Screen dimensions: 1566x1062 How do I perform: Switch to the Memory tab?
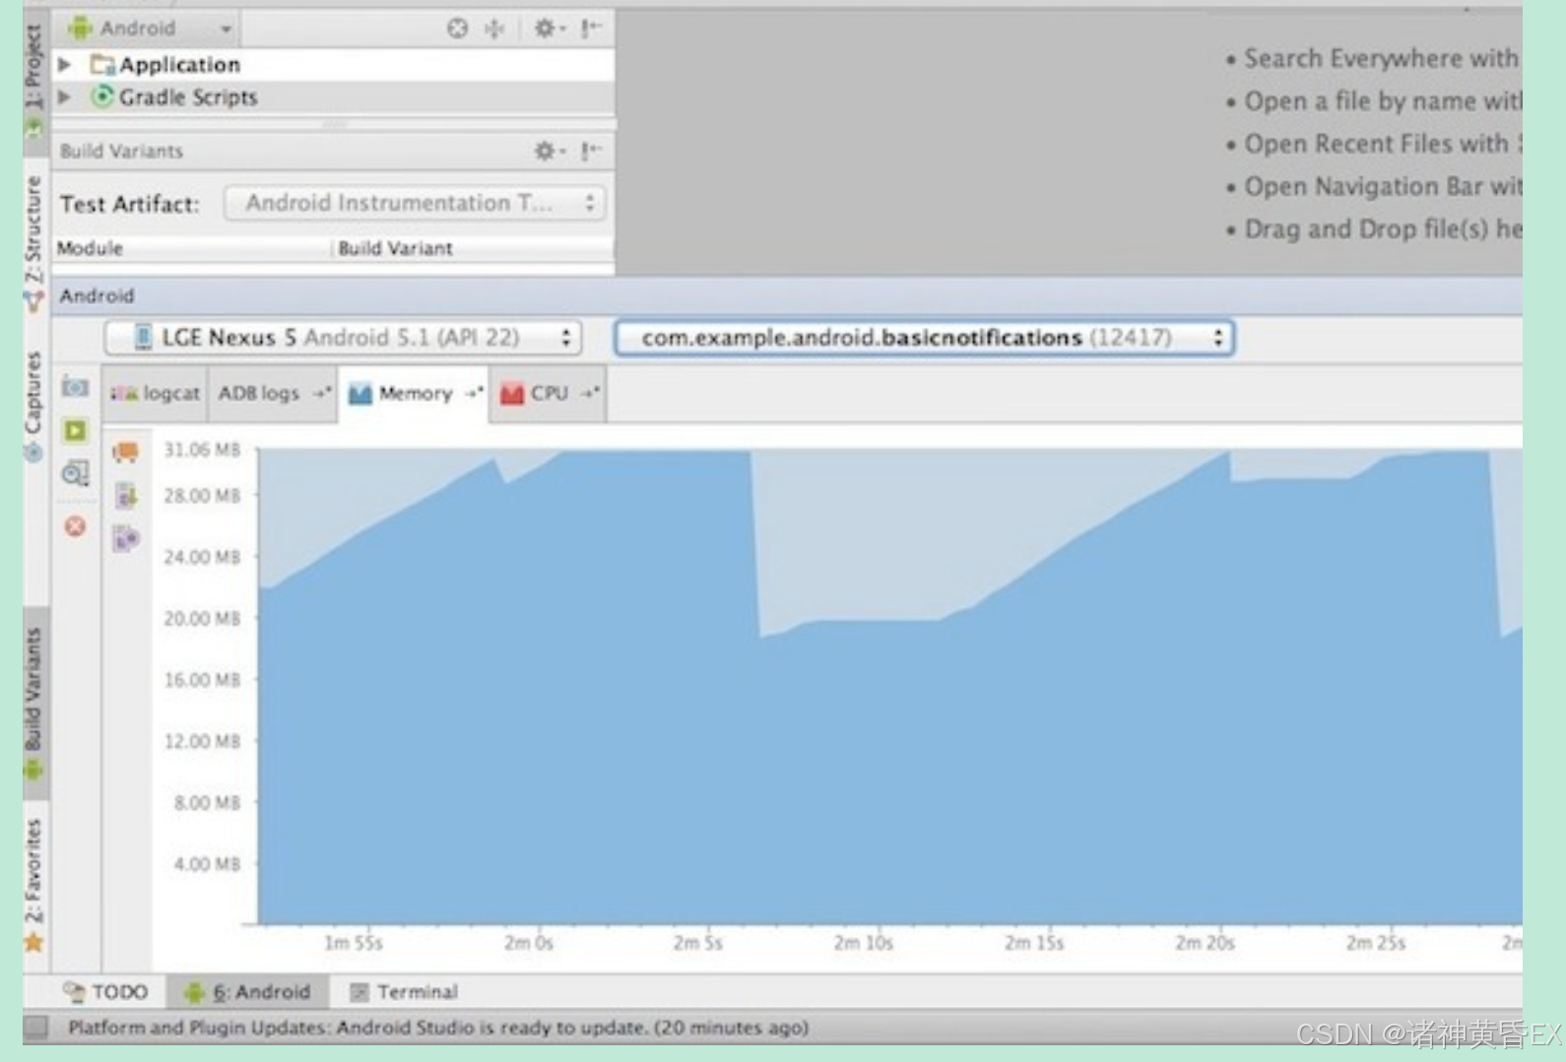coord(414,394)
